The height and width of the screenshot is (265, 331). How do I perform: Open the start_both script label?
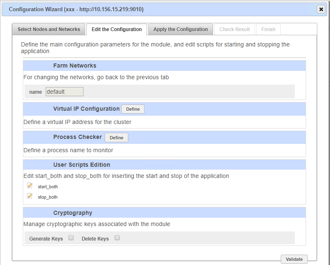click(48, 187)
